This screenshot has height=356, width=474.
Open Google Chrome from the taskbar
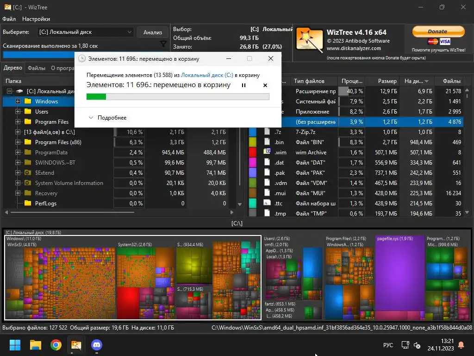coord(56,345)
